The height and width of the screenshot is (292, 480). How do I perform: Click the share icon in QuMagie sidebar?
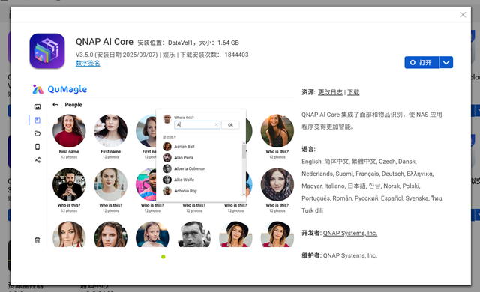point(37,160)
